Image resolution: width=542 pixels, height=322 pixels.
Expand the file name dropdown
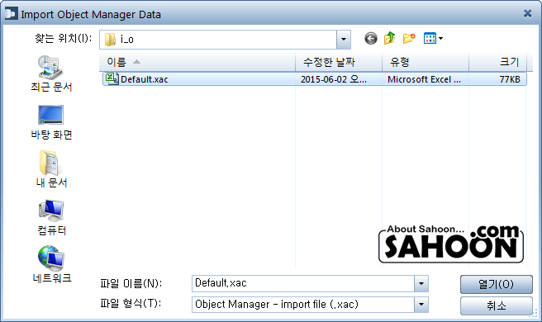(421, 284)
